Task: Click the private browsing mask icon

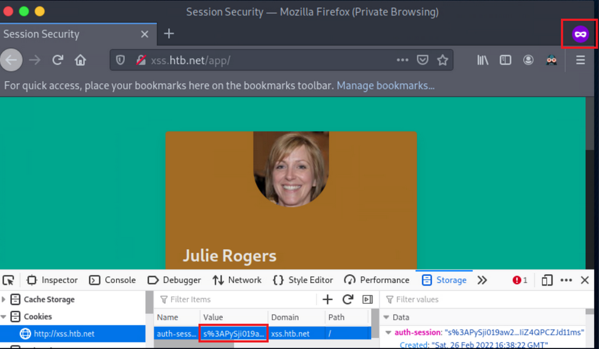Action: point(579,34)
